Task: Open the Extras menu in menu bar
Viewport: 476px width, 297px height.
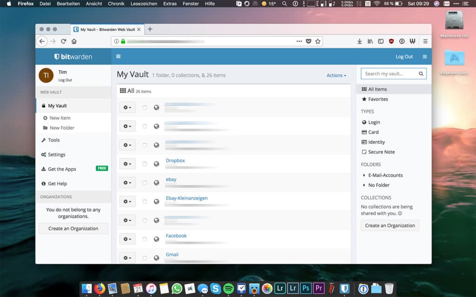Action: coord(170,4)
